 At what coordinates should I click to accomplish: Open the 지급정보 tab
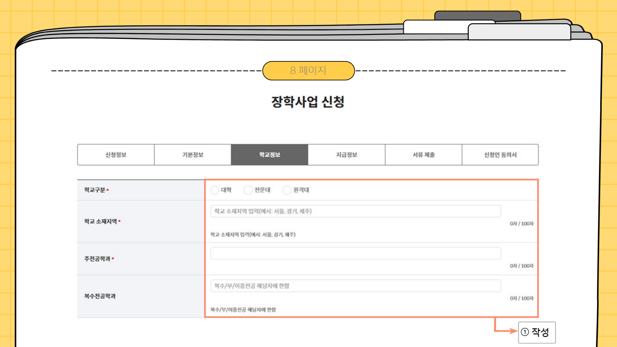tap(346, 155)
